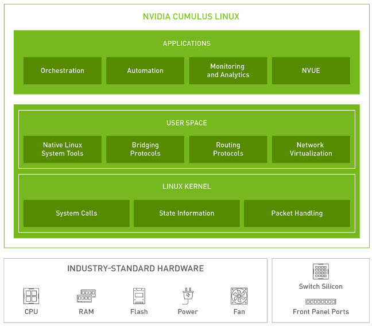Select the Network Virtualization box
Screen dimensions: 372x327
(x=311, y=149)
